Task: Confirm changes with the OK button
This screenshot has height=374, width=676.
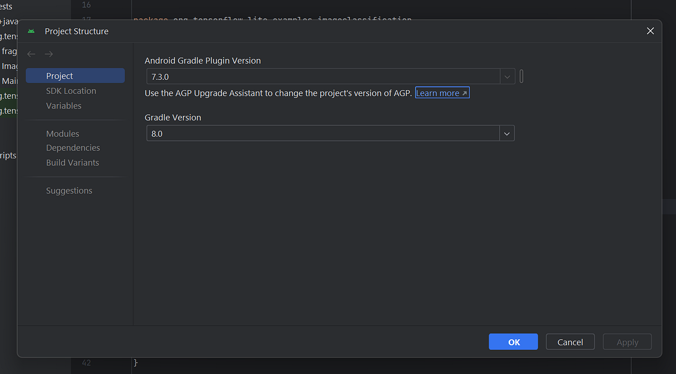Action: click(513, 341)
